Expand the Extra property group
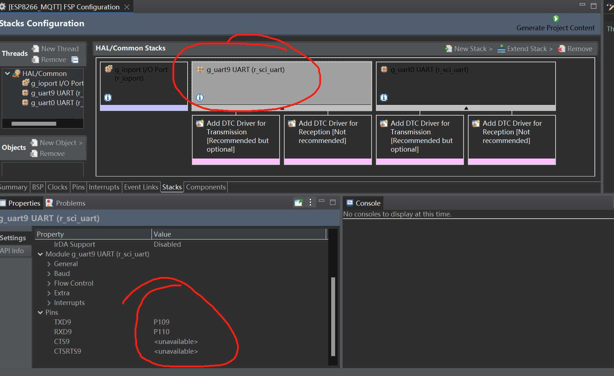Screen dimensions: 614x376 coord(49,293)
